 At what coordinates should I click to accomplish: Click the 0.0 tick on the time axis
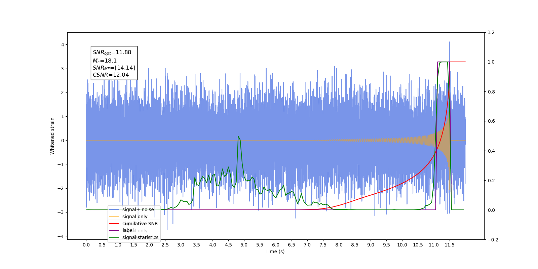(x=86, y=245)
